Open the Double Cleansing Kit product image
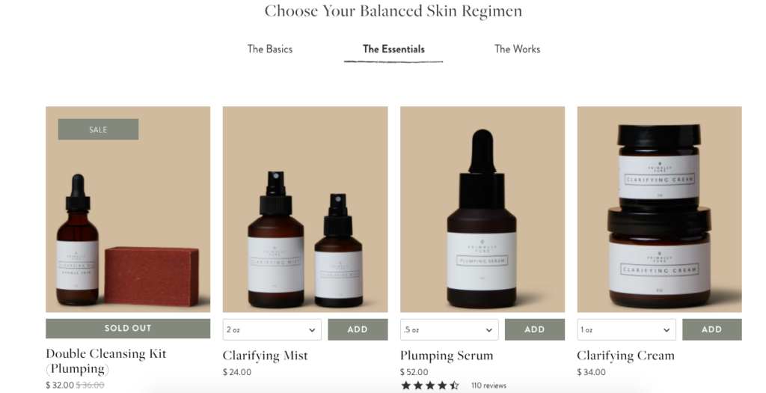Screen dimensions: 766x393 (128, 209)
